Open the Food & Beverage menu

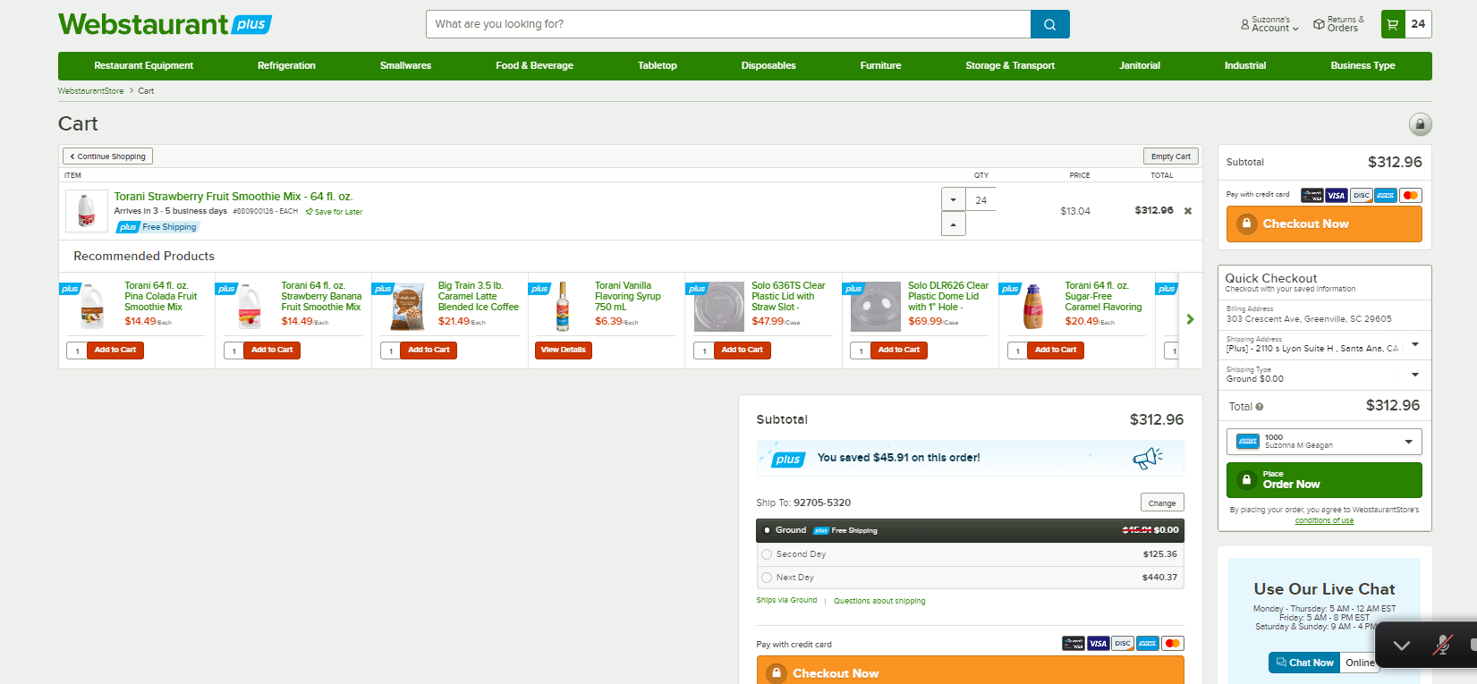click(534, 66)
